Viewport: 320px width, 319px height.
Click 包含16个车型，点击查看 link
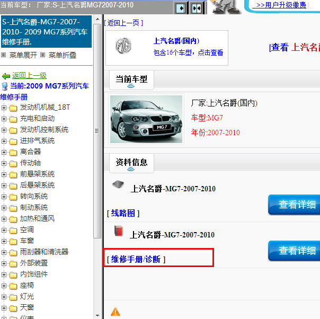tap(188, 52)
